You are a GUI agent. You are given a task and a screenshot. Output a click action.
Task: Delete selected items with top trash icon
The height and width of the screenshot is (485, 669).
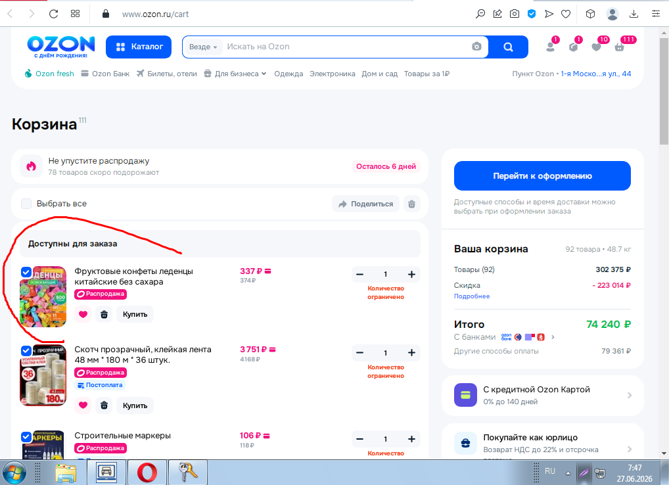(x=412, y=204)
